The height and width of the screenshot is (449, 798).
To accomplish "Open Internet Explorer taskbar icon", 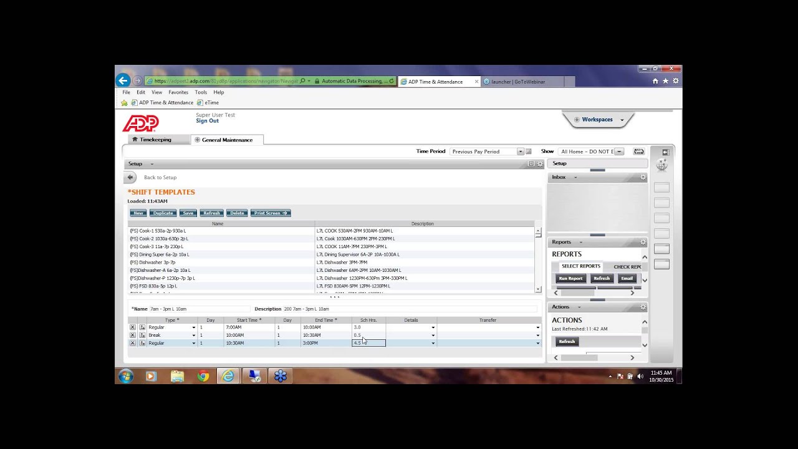I will click(229, 376).
